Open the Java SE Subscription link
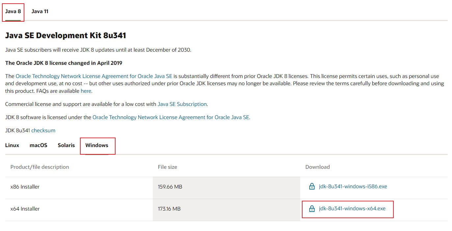The width and height of the screenshot is (452, 231). (182, 104)
